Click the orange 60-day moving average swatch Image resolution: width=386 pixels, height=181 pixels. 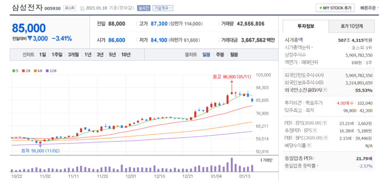[35, 71]
